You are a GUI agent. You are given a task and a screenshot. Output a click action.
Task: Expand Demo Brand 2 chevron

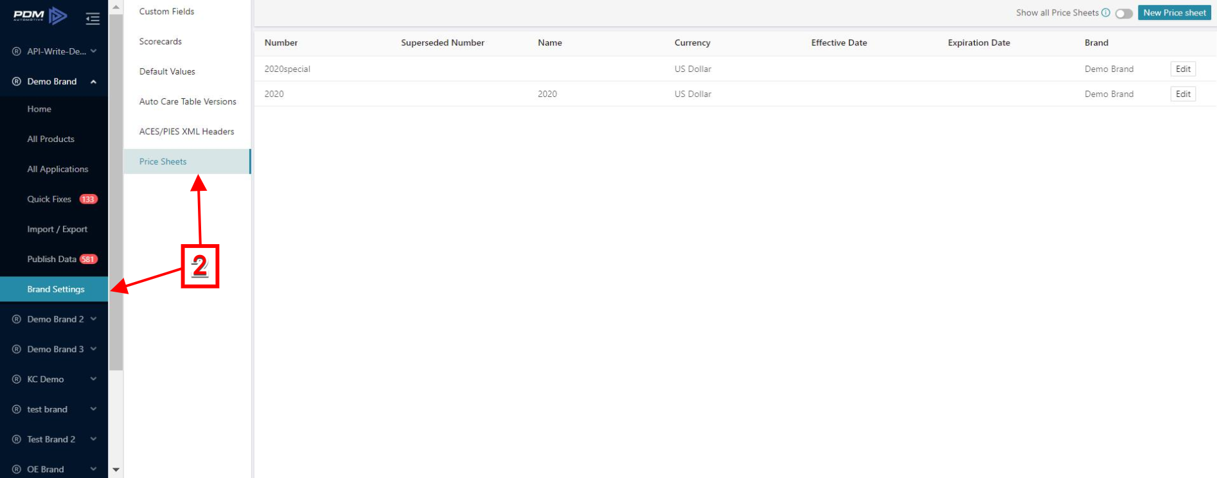94,319
